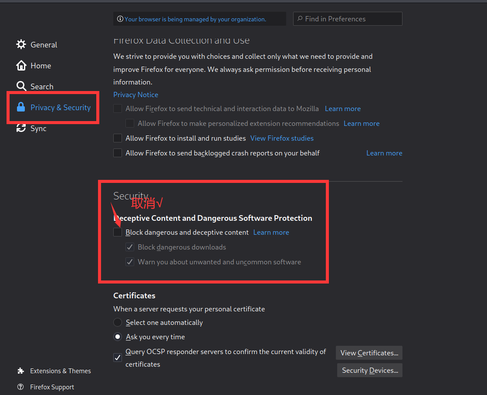
Task: Click the Certificates section heading
Action: click(x=134, y=296)
